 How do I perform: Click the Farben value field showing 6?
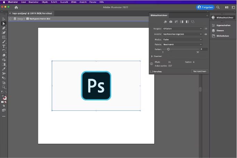coord(204,49)
